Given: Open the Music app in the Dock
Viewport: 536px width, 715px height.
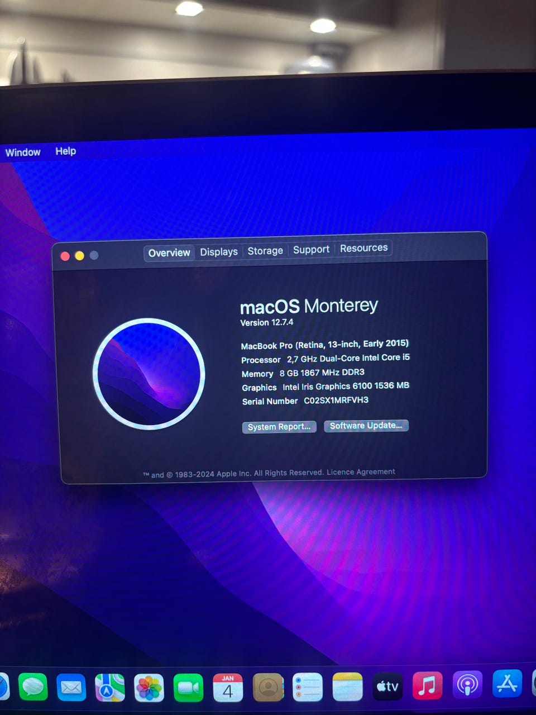Looking at the screenshot, I should tap(427, 685).
